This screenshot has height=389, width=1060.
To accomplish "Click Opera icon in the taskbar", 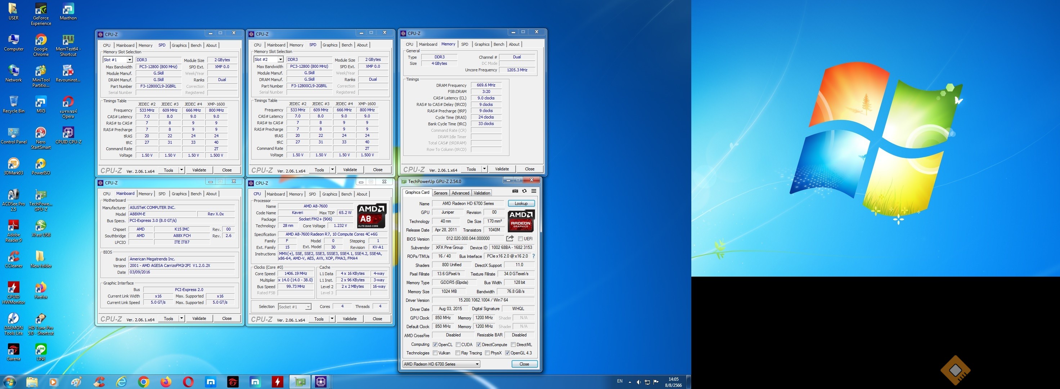I will [188, 382].
